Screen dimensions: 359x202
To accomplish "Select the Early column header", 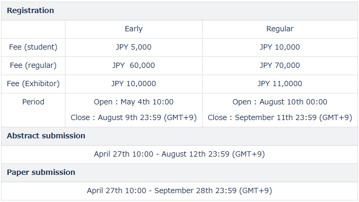I will 133,29.
